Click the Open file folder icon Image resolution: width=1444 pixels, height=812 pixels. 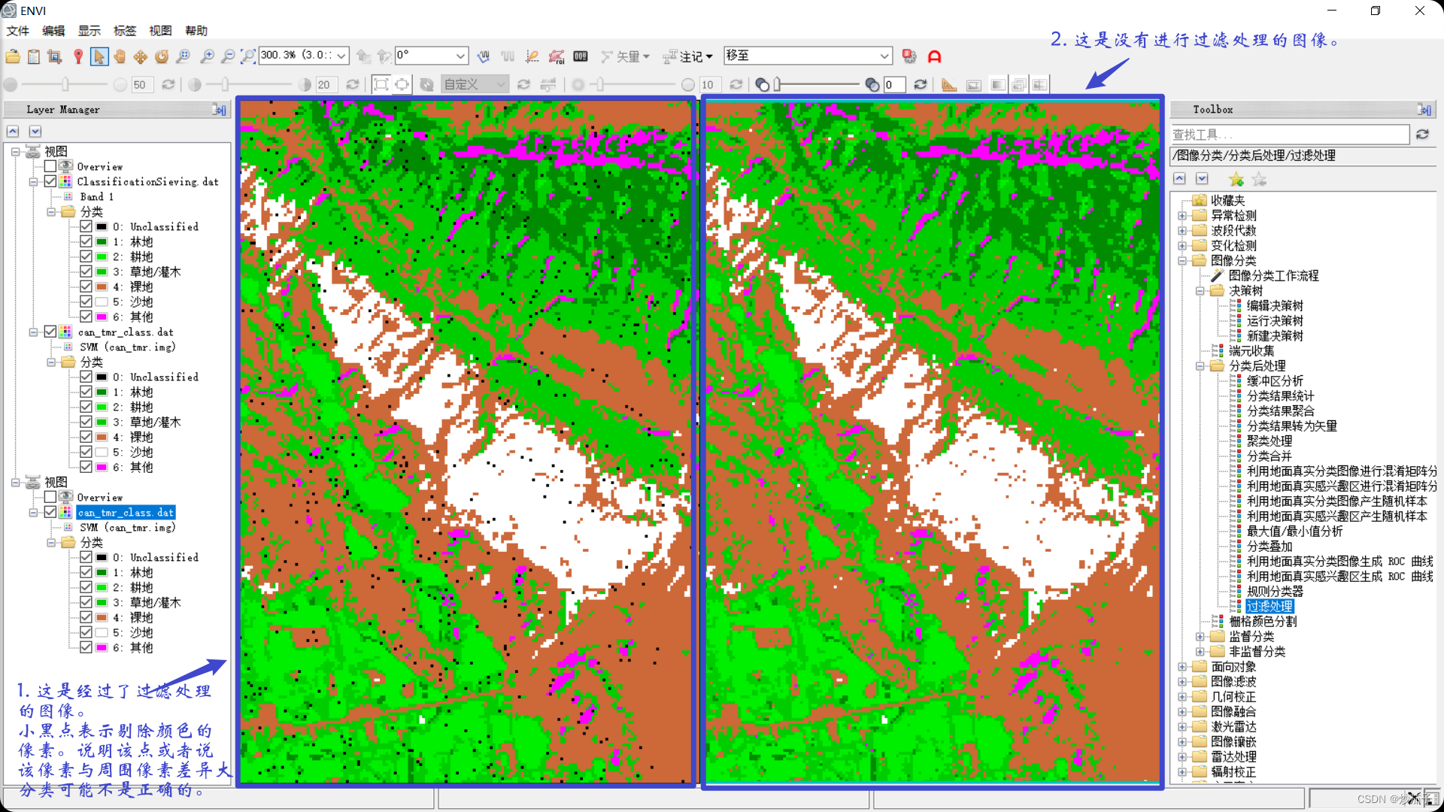click(13, 56)
